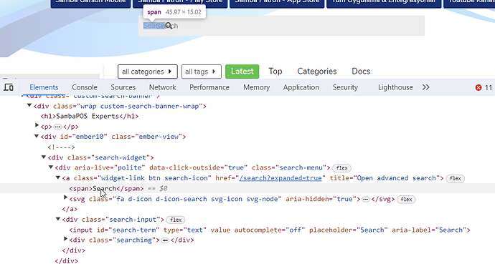The height and width of the screenshot is (264, 495).
Task: Follow the /search?expanded=true href link
Action: point(280,178)
